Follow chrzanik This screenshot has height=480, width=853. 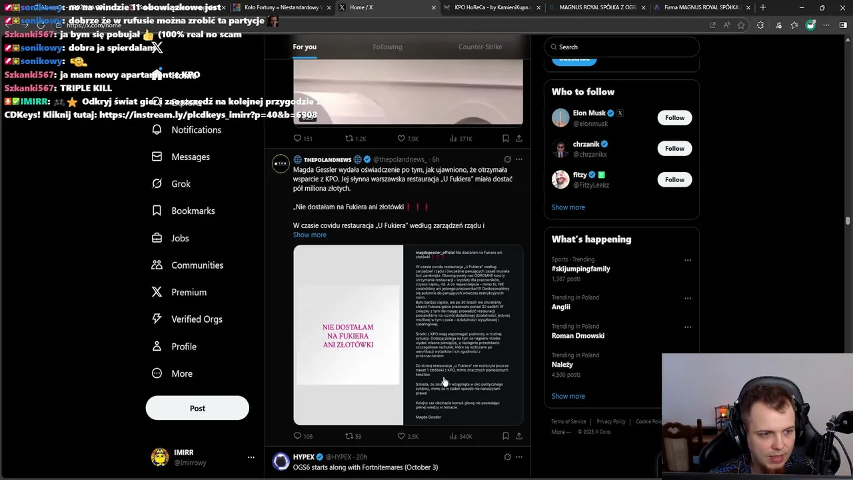tap(674, 148)
